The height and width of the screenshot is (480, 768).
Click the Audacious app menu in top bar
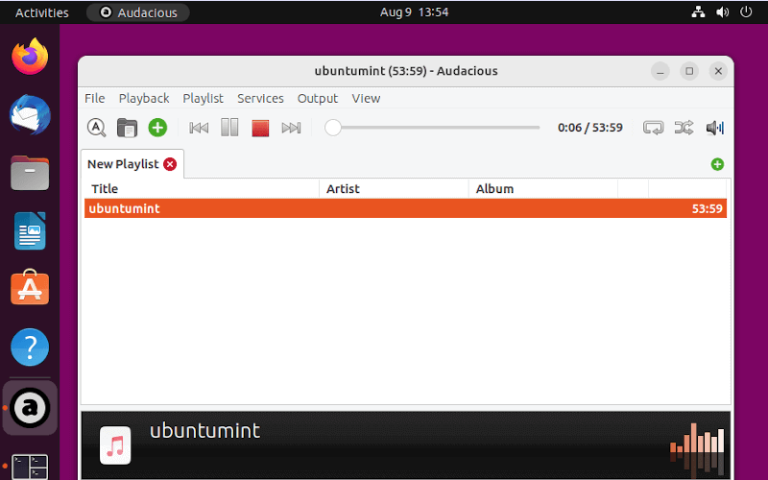(138, 12)
